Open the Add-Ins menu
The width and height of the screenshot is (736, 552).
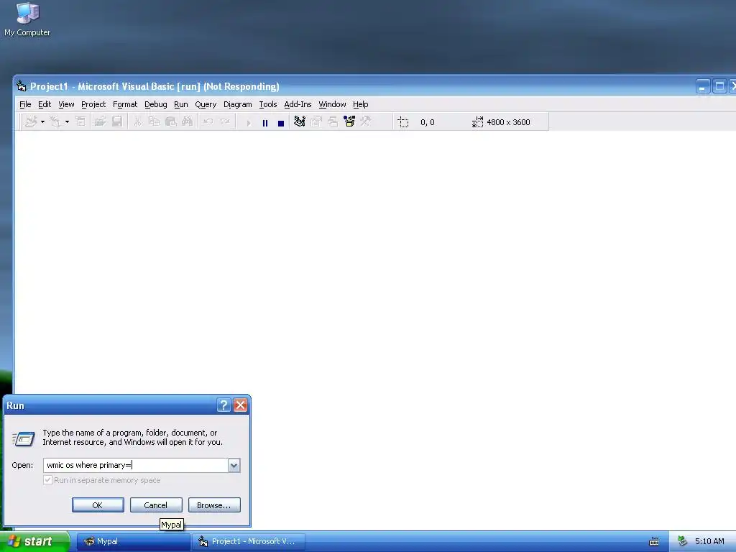298,104
